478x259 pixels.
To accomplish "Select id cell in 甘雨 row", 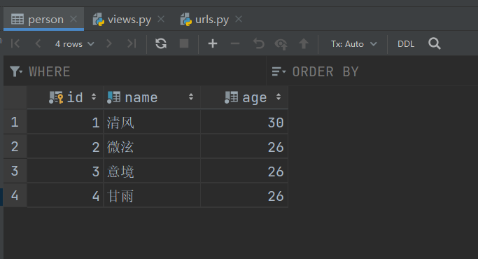I will (65, 195).
